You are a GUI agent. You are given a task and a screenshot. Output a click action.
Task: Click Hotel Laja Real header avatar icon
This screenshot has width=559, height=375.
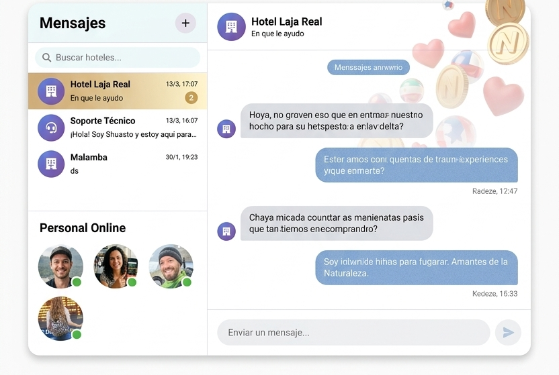click(x=231, y=27)
